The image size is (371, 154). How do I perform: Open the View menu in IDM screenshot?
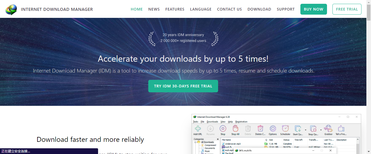pyautogui.click(x=223, y=122)
